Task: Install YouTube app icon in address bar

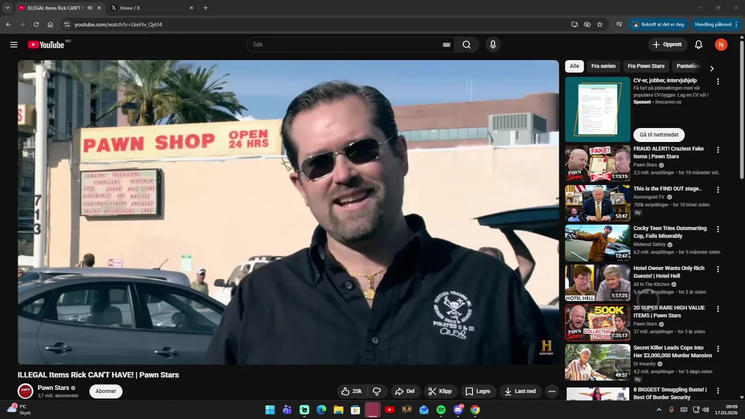Action: click(574, 24)
